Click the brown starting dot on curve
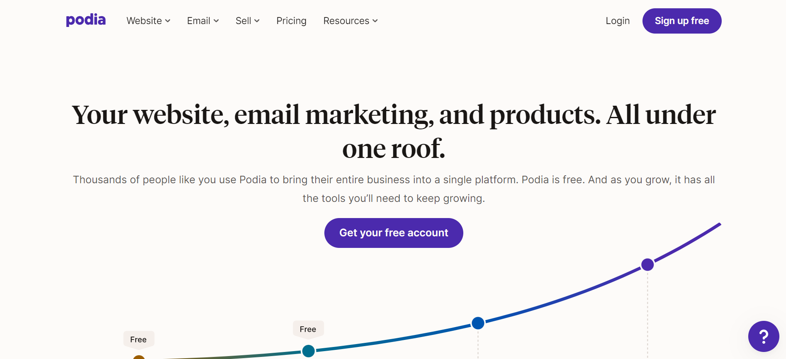The image size is (786, 359). pos(139,357)
